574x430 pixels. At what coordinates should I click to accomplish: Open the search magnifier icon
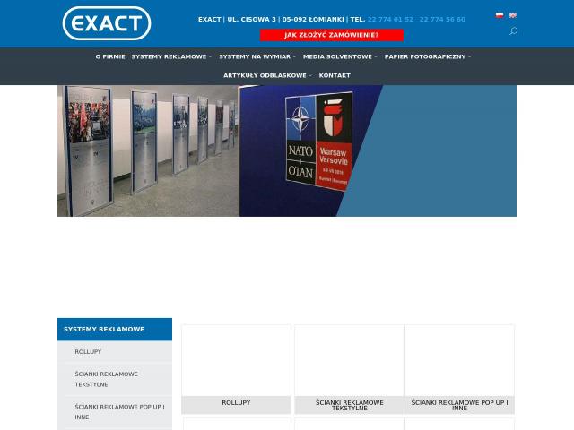[513, 31]
